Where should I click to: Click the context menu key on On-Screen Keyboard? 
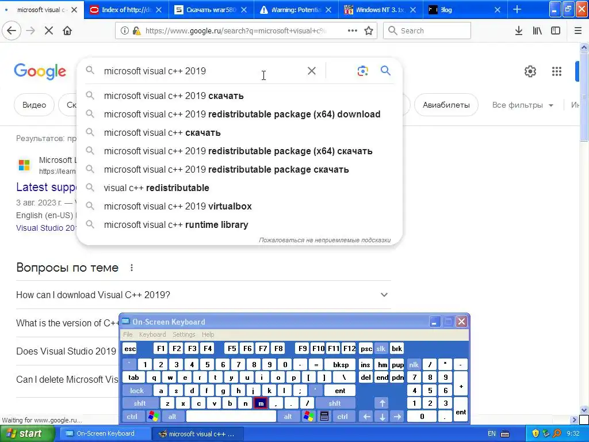tap(324, 416)
